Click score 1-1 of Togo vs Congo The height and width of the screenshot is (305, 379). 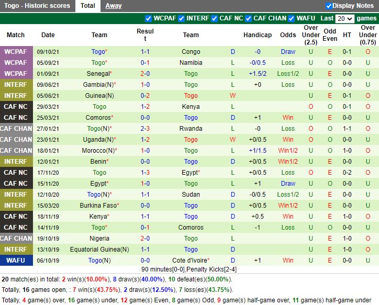click(x=145, y=52)
